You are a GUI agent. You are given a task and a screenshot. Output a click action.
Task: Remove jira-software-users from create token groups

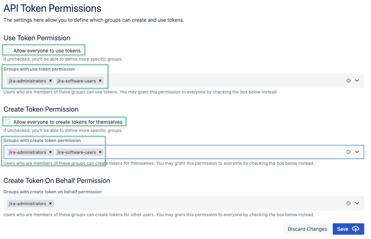click(100, 152)
